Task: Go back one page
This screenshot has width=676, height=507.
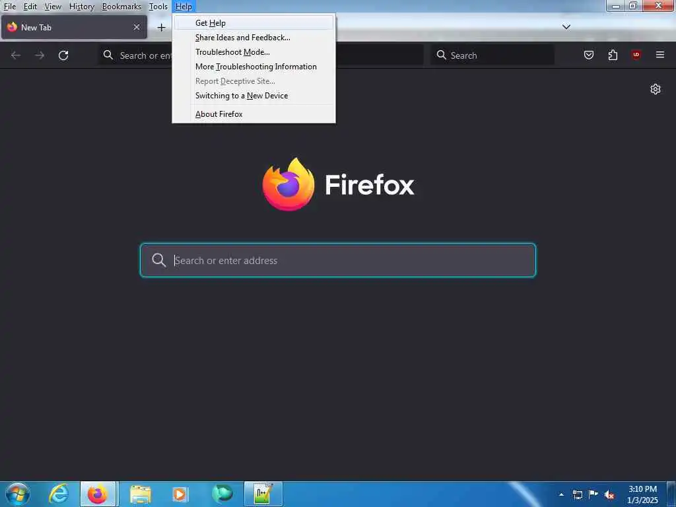Action: coord(16,55)
